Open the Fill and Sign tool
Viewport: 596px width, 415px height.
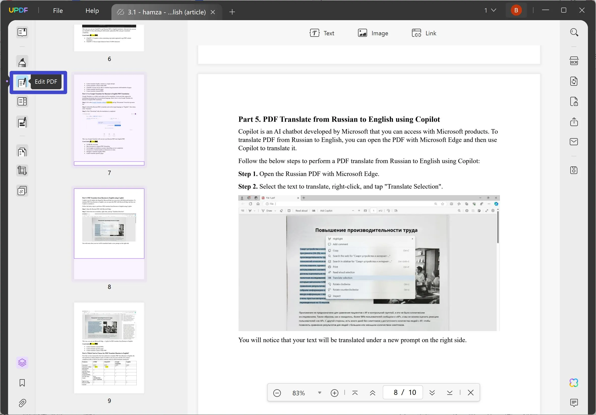pyautogui.click(x=22, y=122)
